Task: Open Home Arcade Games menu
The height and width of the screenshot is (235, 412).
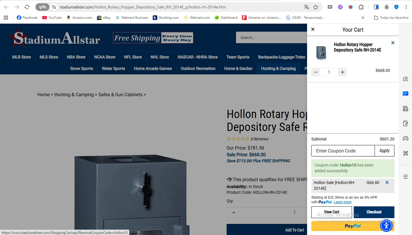Action: coord(153,69)
